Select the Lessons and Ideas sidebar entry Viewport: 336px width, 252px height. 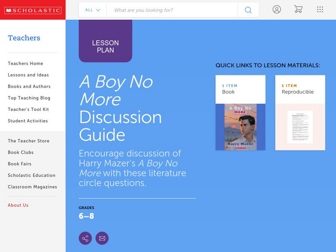coord(28,75)
